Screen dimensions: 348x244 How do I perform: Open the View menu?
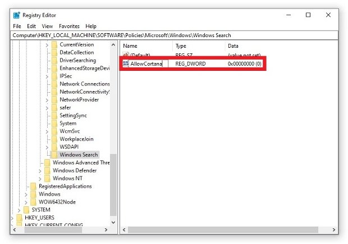point(47,26)
